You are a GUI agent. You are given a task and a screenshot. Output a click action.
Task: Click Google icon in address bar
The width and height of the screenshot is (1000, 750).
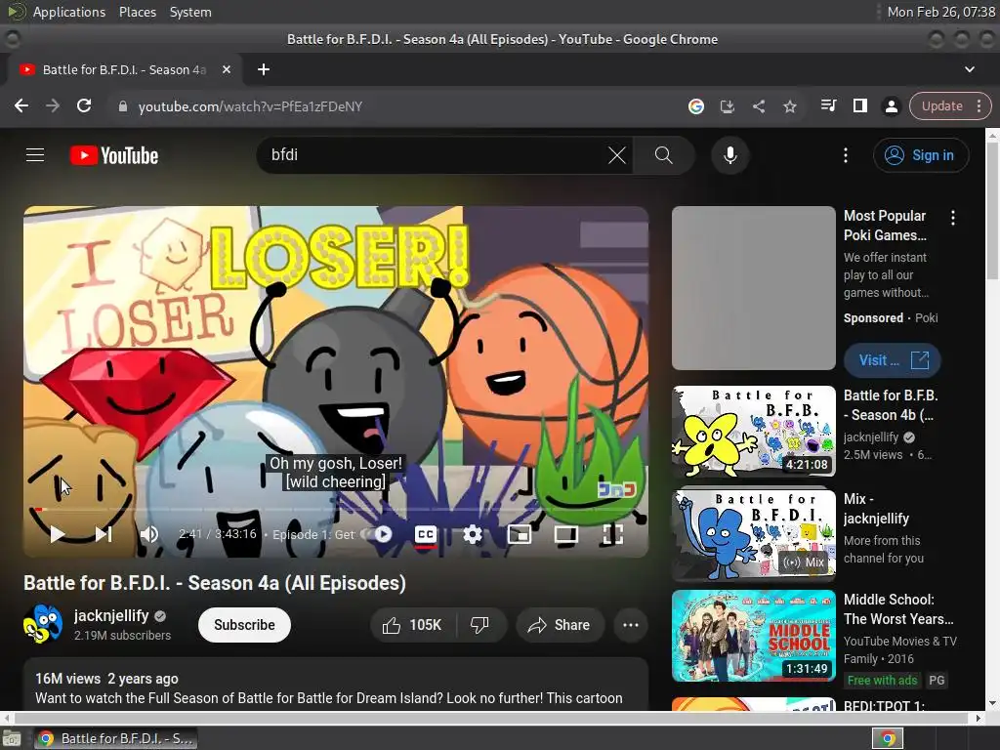pyautogui.click(x=695, y=106)
